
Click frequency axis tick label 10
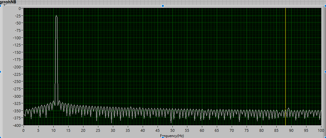53,131
